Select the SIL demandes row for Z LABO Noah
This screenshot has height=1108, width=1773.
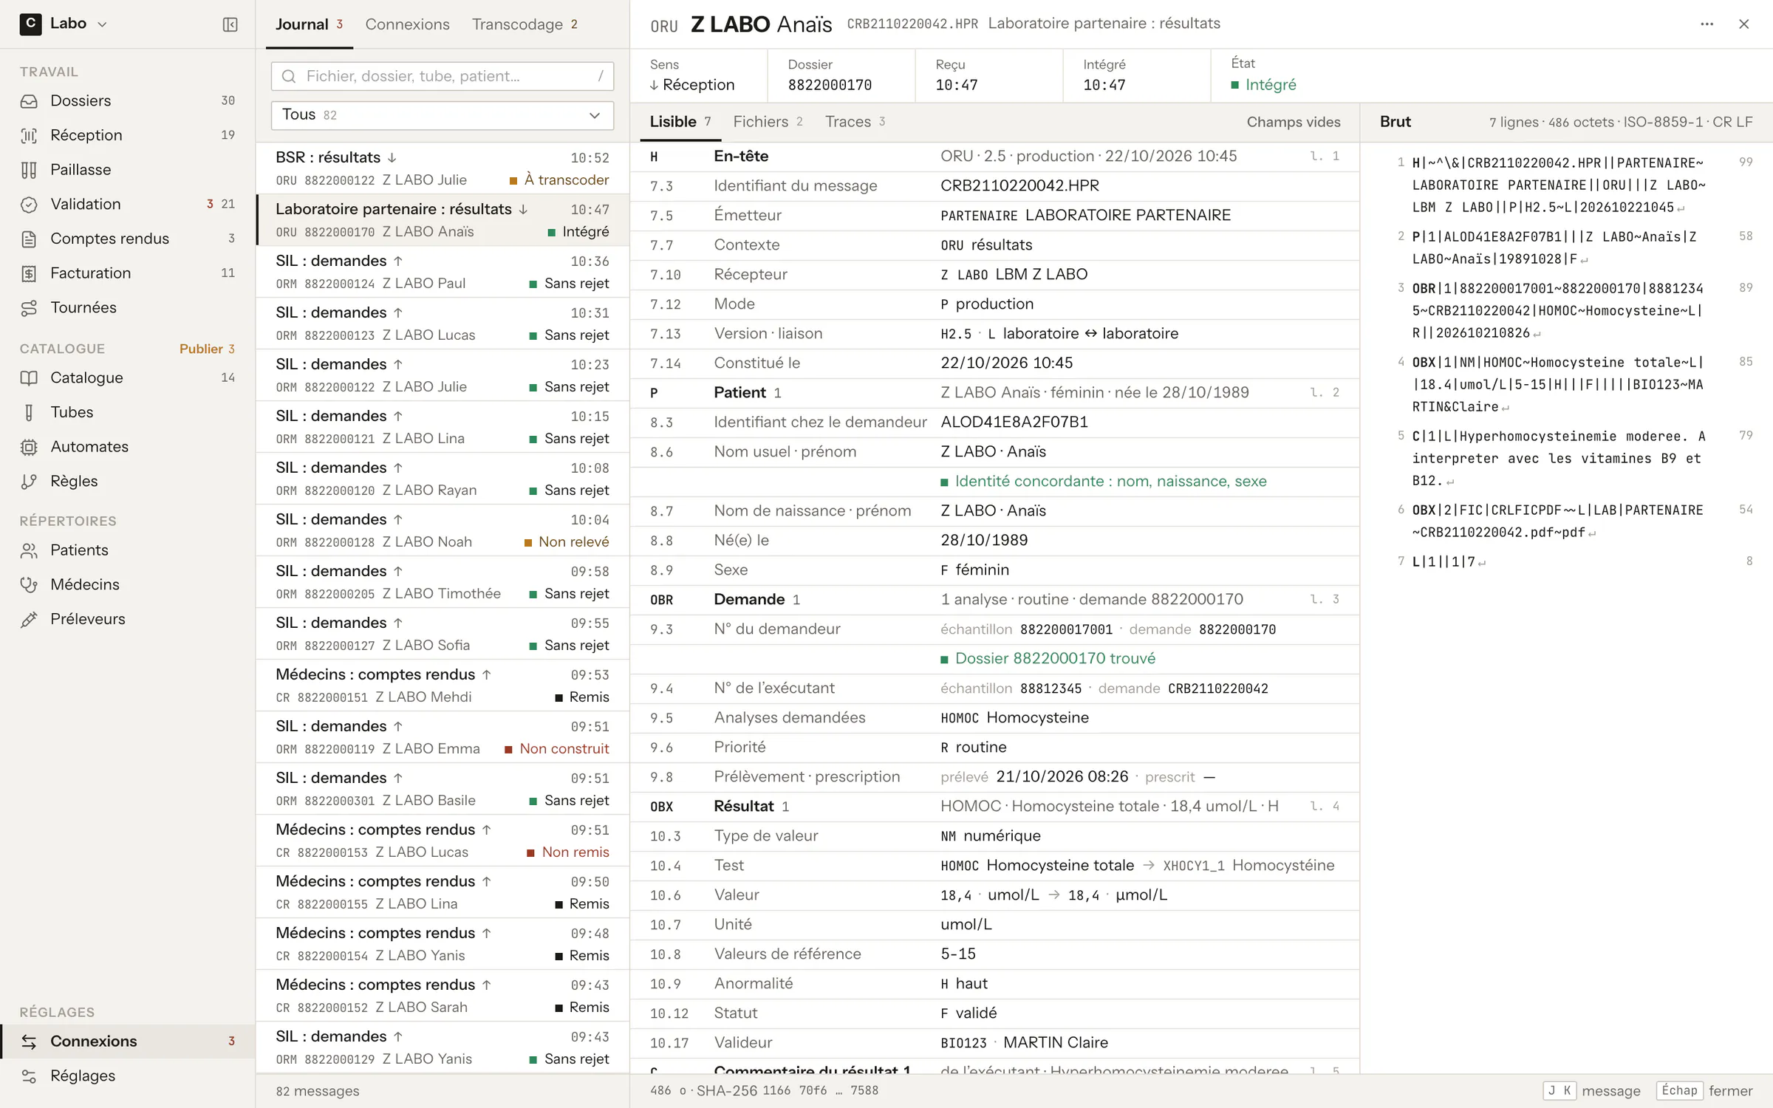coord(442,530)
